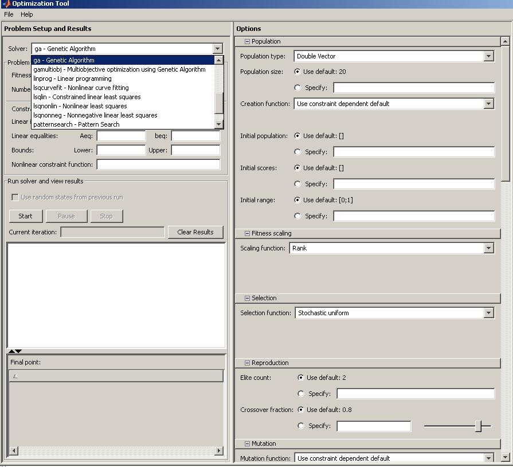Open the Mutation function dropdown
Image resolution: width=513 pixels, height=467 pixels.
[x=488, y=458]
